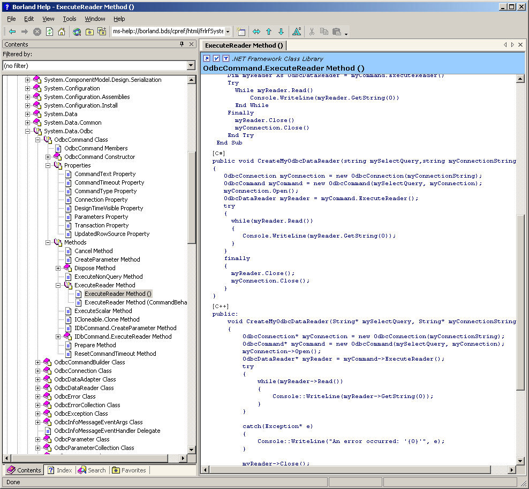Switch to the Index tab
The image size is (529, 489).
tap(60, 470)
